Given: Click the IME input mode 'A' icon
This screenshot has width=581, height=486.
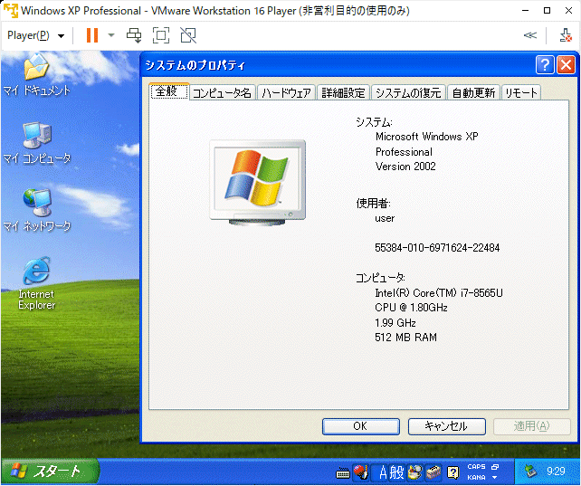Looking at the screenshot, I should [x=383, y=472].
